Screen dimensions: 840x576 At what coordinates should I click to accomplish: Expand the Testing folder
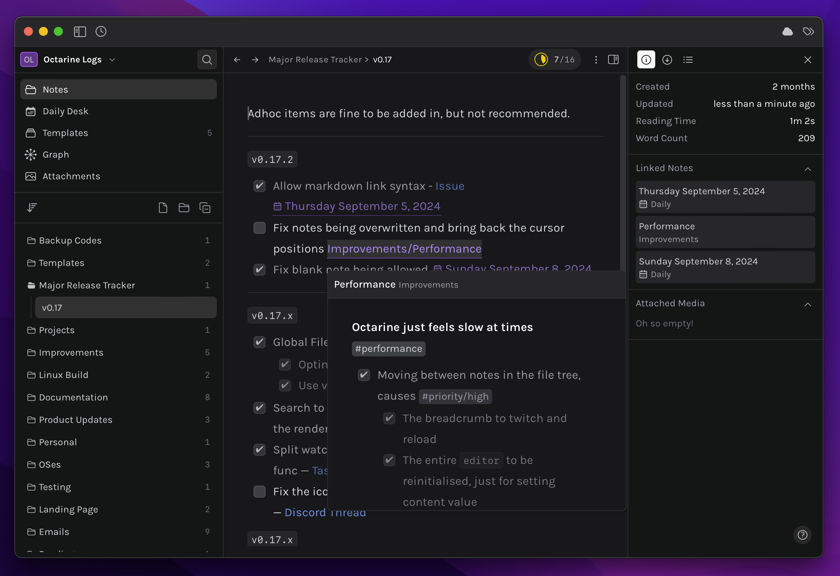tap(119, 487)
